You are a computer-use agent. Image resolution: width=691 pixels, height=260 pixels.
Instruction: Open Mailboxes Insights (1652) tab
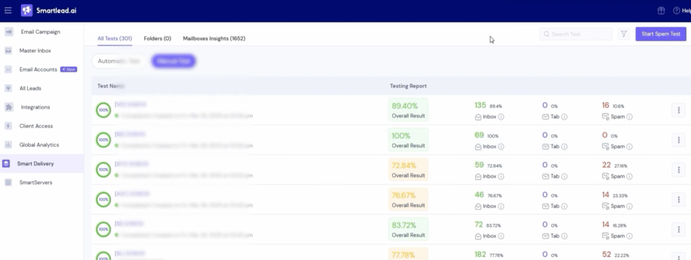pos(214,38)
